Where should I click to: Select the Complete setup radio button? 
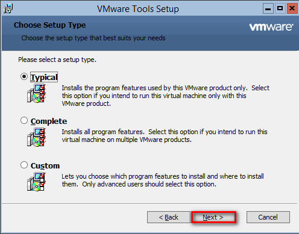pos(24,120)
